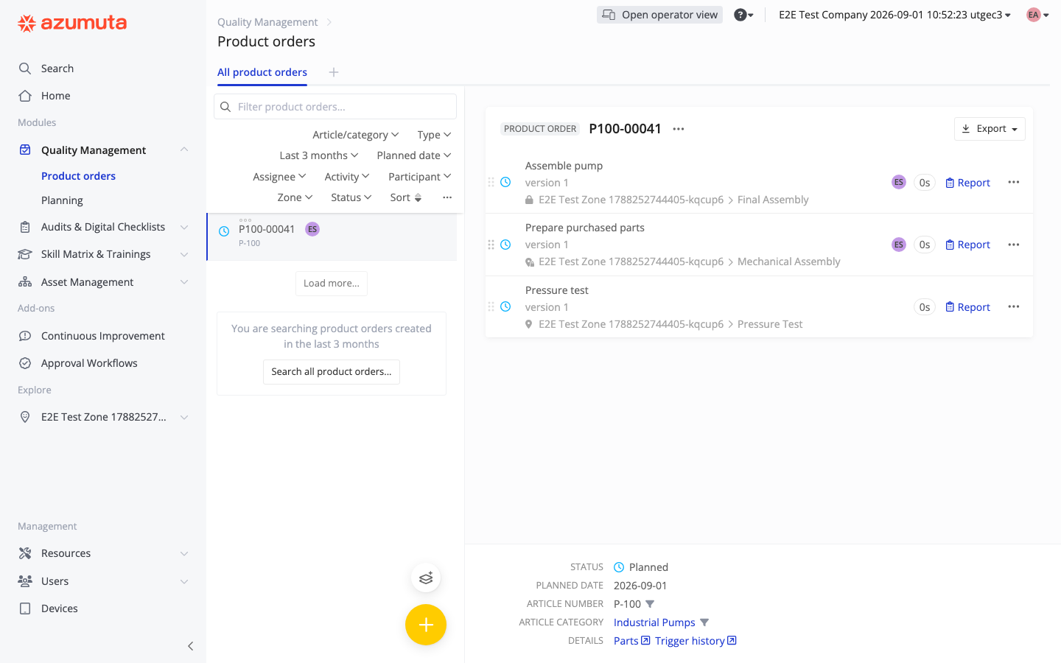Click the layers sparkle icon above the plus button
Screen dimensions: 1061x663
coord(426,578)
